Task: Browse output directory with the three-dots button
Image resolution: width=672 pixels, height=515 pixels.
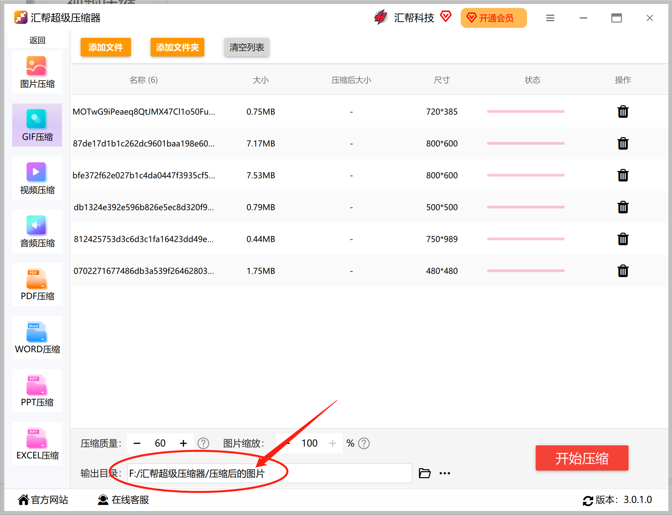Action: 445,474
